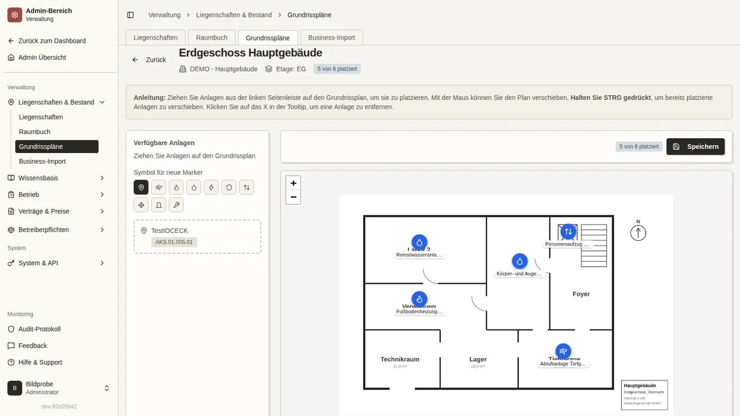Collapse Liegenschaften & Bestand section
The height and width of the screenshot is (416, 740).
(57, 102)
